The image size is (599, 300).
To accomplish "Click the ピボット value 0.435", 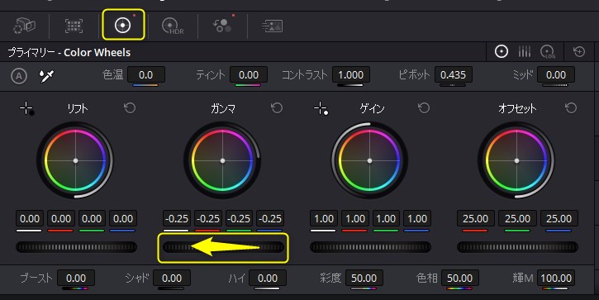I will (454, 75).
